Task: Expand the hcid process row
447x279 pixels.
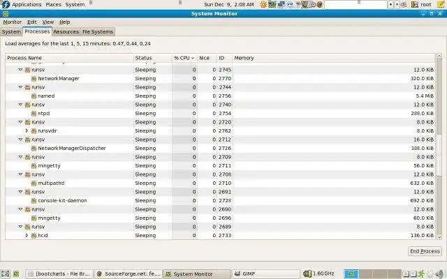Action: 27,236
